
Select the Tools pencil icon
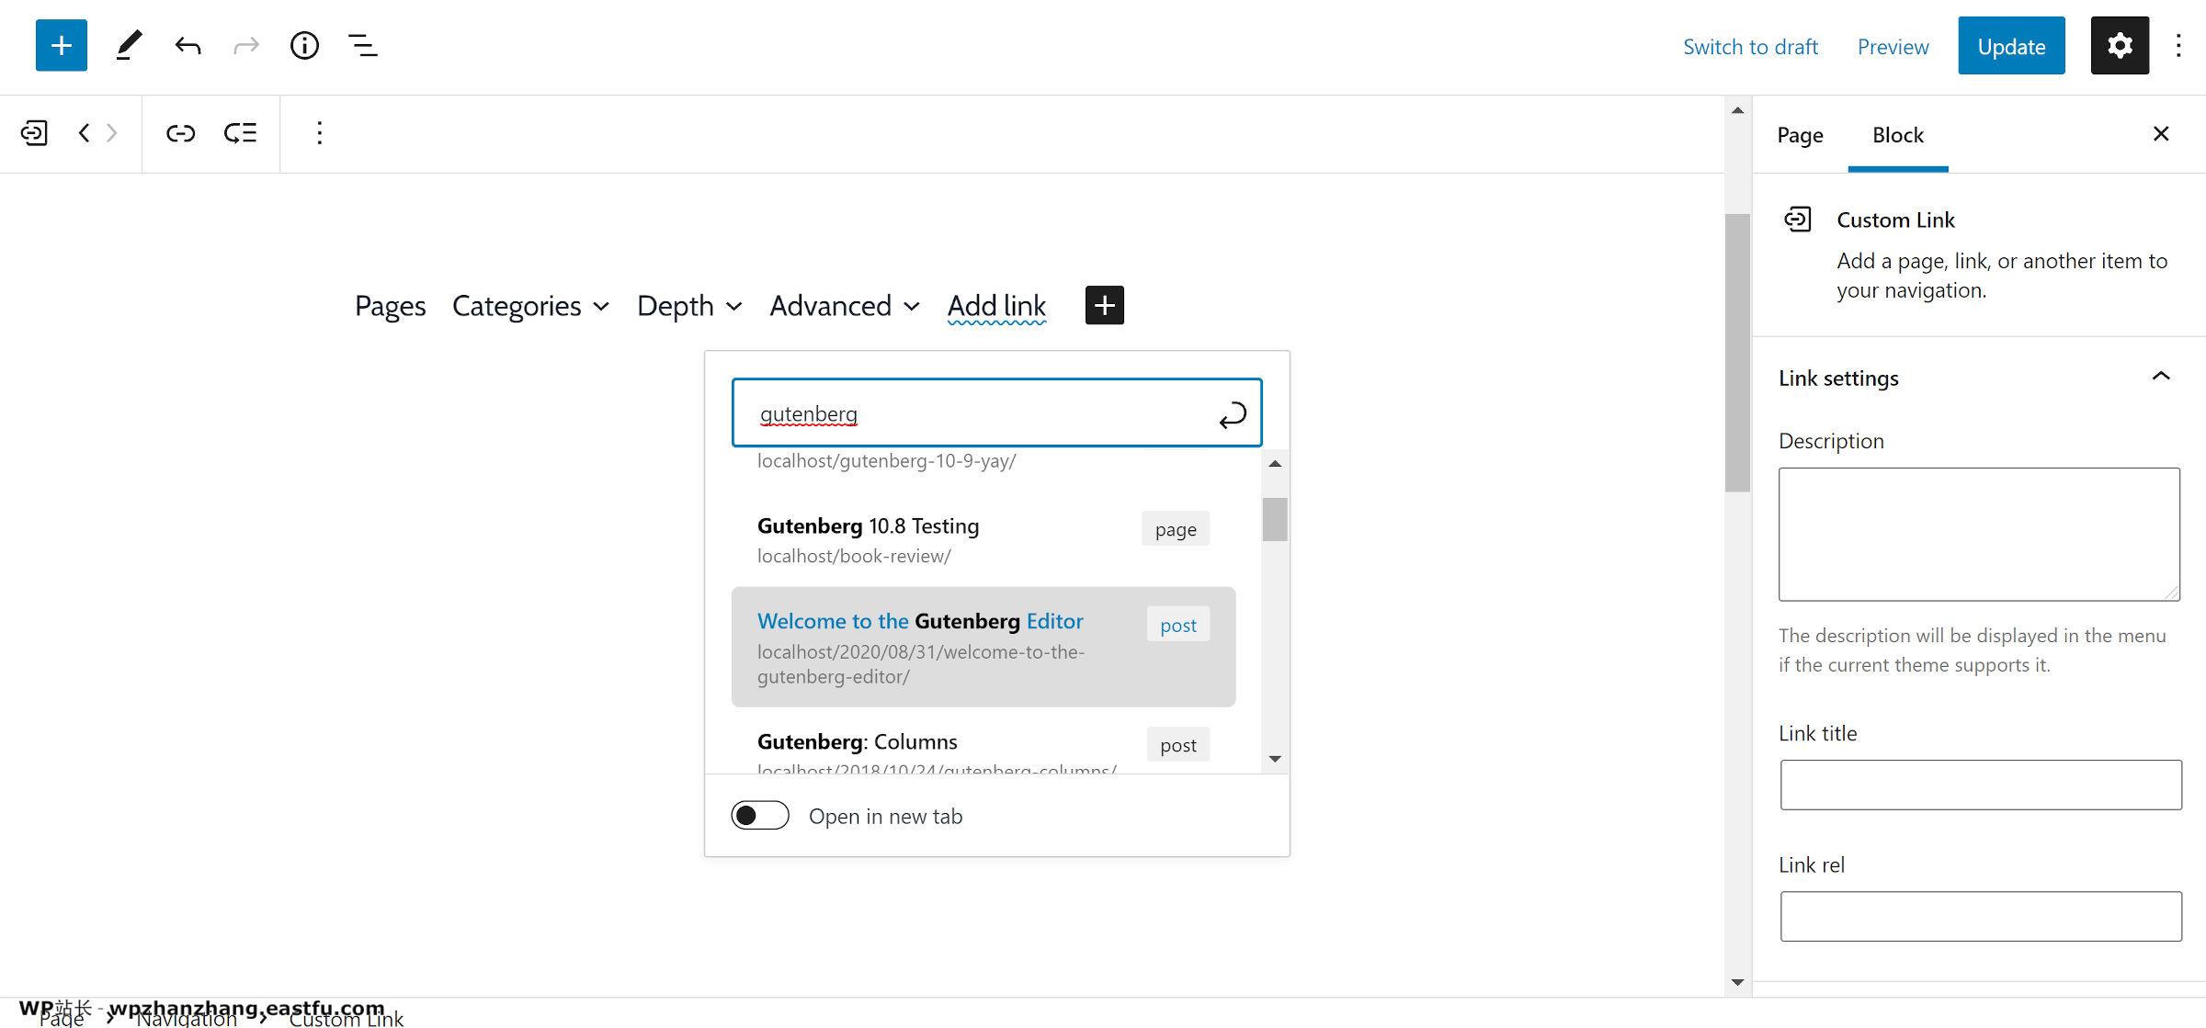(129, 45)
